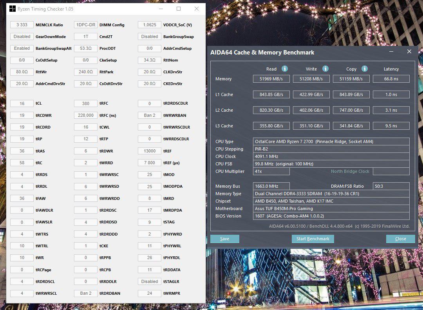Screen dimensions: 423x310
Task: Click the Chipset AMD B450 field
Action: click(331, 201)
